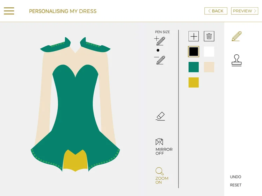Select the pencil drawing tool
This screenshot has height=196, width=262.
coord(236,36)
